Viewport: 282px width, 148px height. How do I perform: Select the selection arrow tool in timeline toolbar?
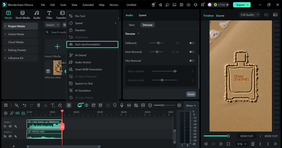17,105
